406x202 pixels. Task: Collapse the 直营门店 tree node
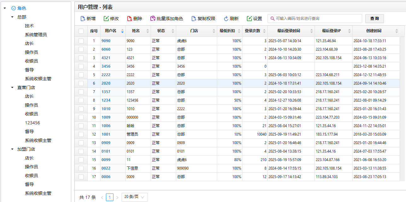(x=12, y=87)
